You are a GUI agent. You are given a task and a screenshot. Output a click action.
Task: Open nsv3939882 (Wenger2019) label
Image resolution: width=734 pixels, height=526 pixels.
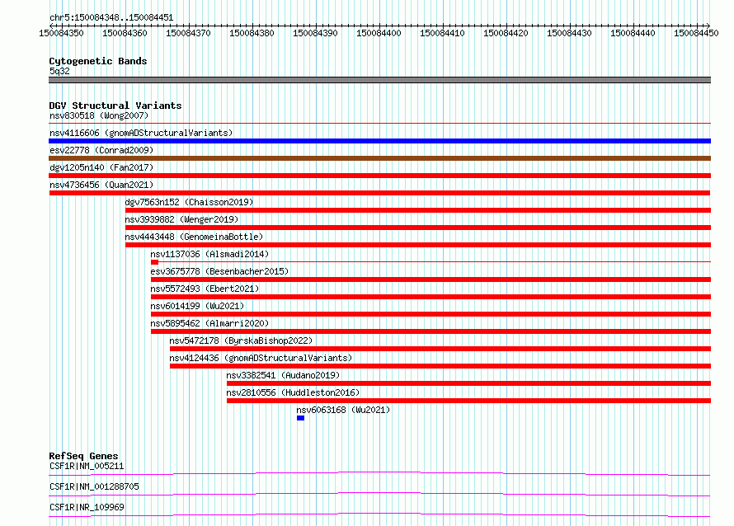(x=181, y=219)
